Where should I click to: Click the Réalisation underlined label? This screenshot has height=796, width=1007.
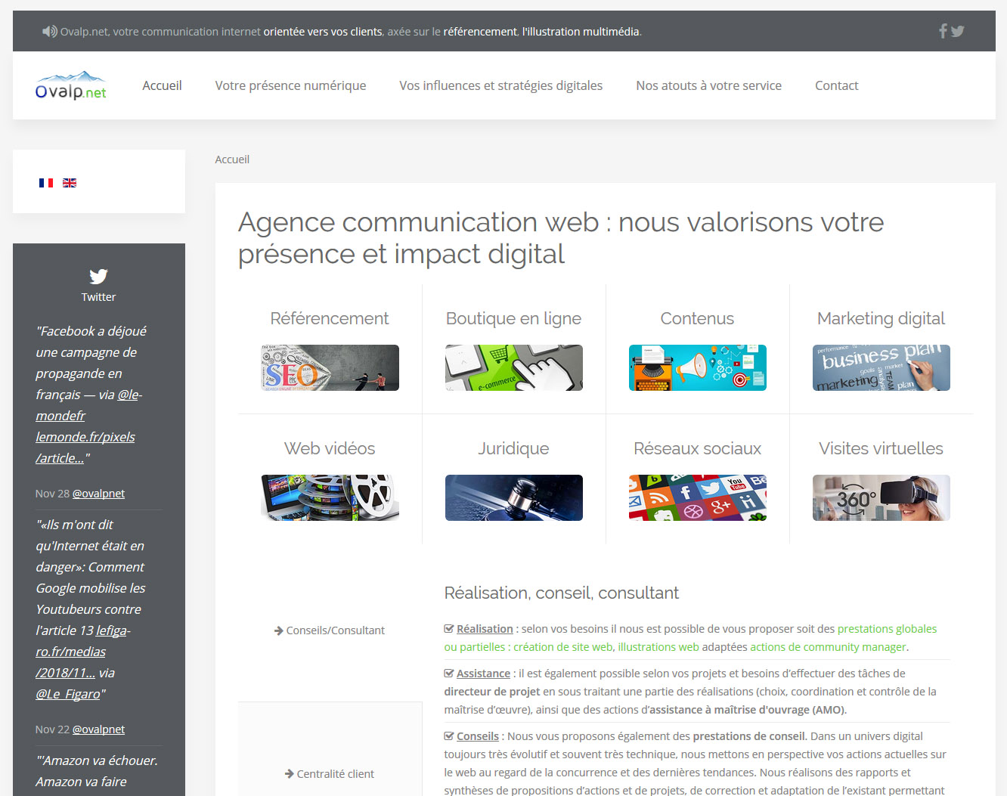tap(485, 629)
